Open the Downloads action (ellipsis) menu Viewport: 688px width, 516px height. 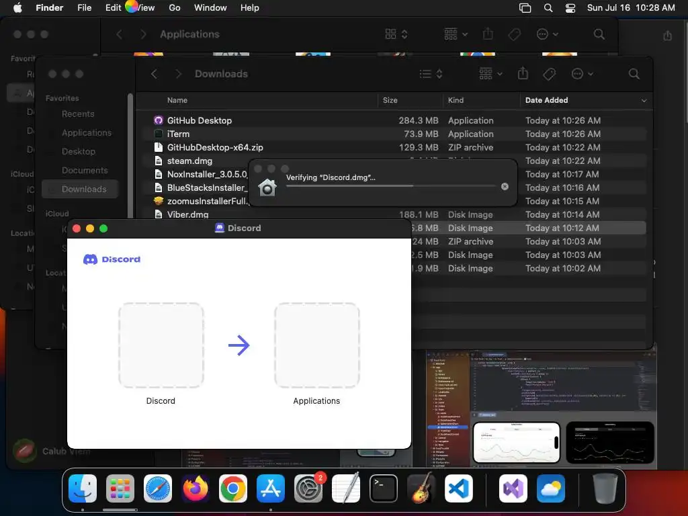(x=583, y=74)
